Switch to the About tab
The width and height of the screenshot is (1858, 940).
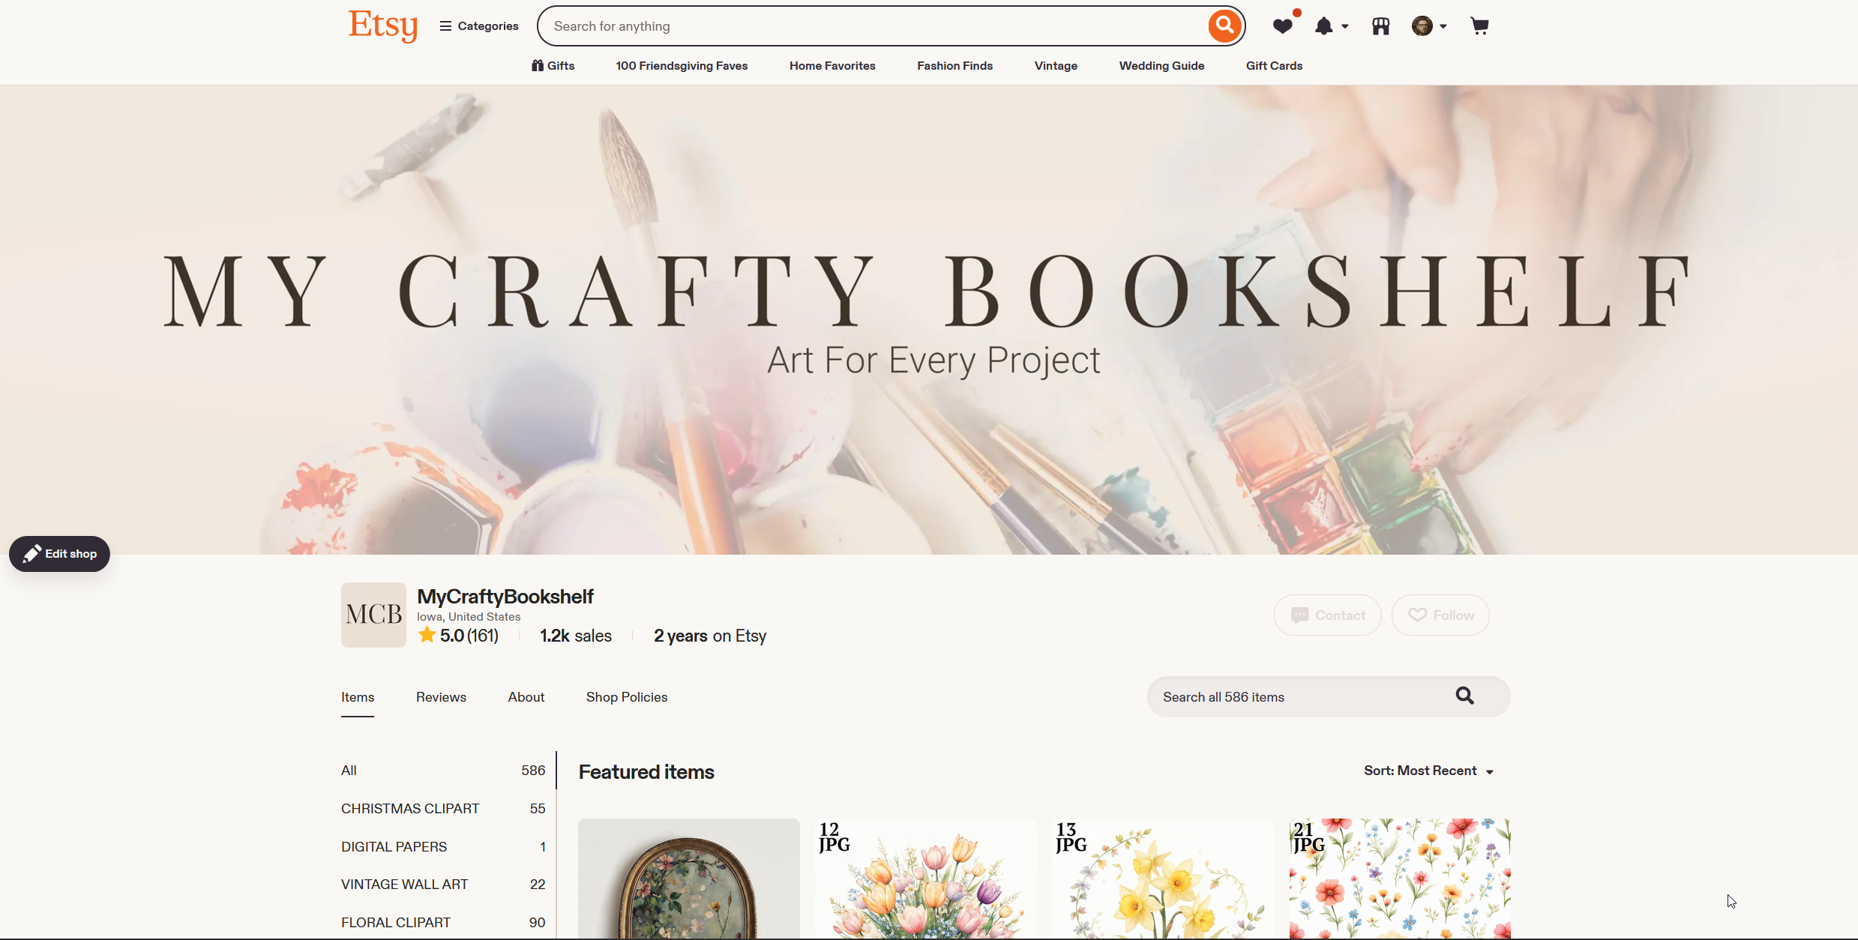(526, 697)
